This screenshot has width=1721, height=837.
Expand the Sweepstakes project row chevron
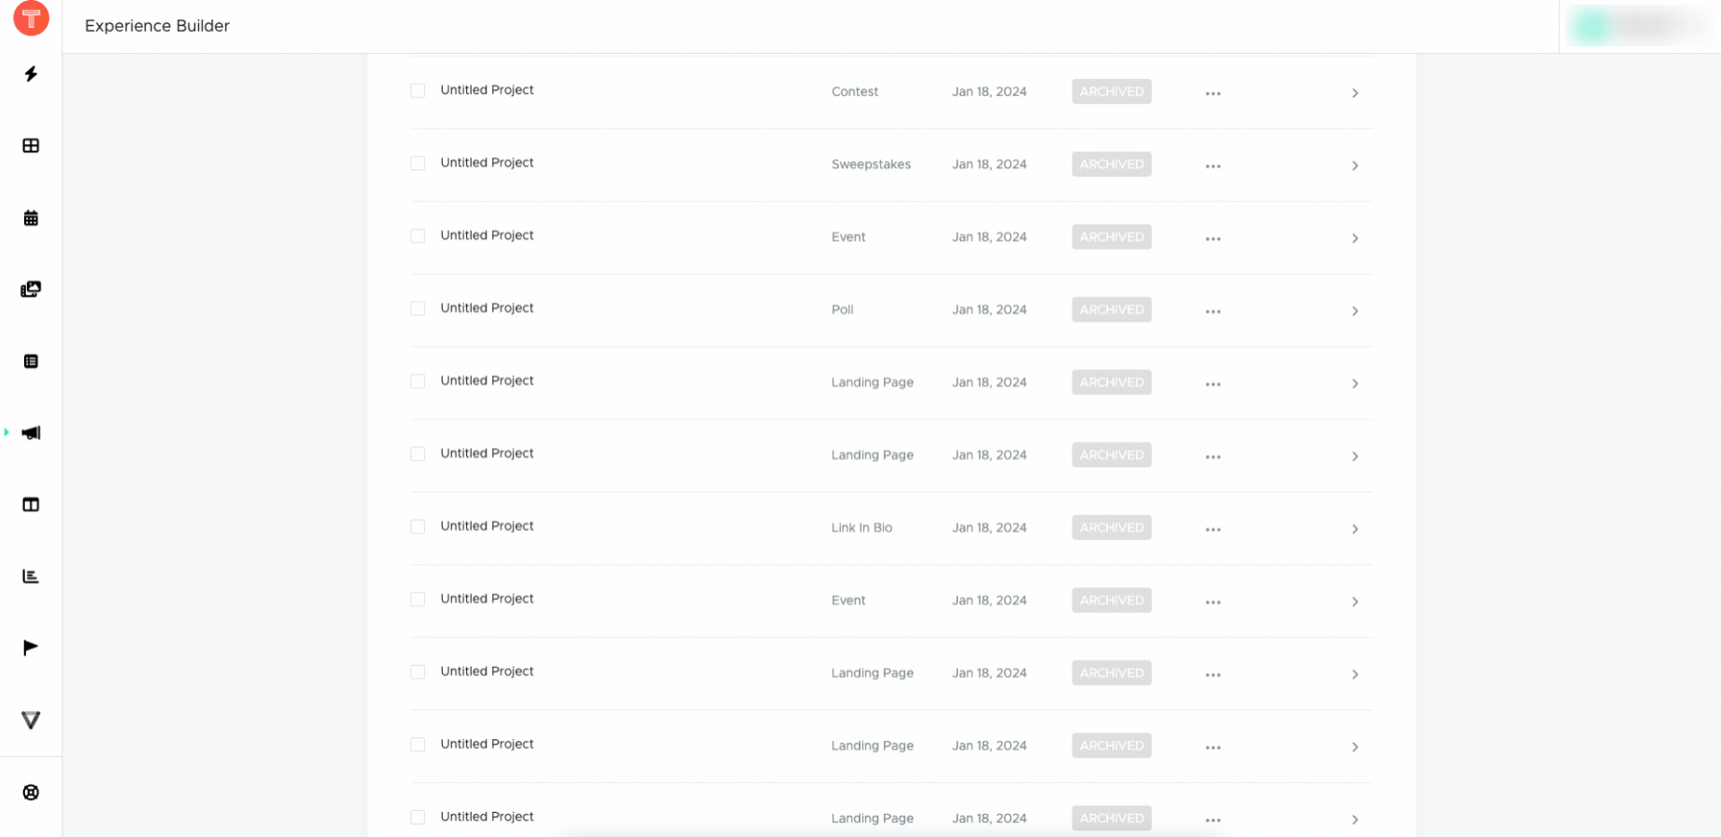pyautogui.click(x=1354, y=166)
